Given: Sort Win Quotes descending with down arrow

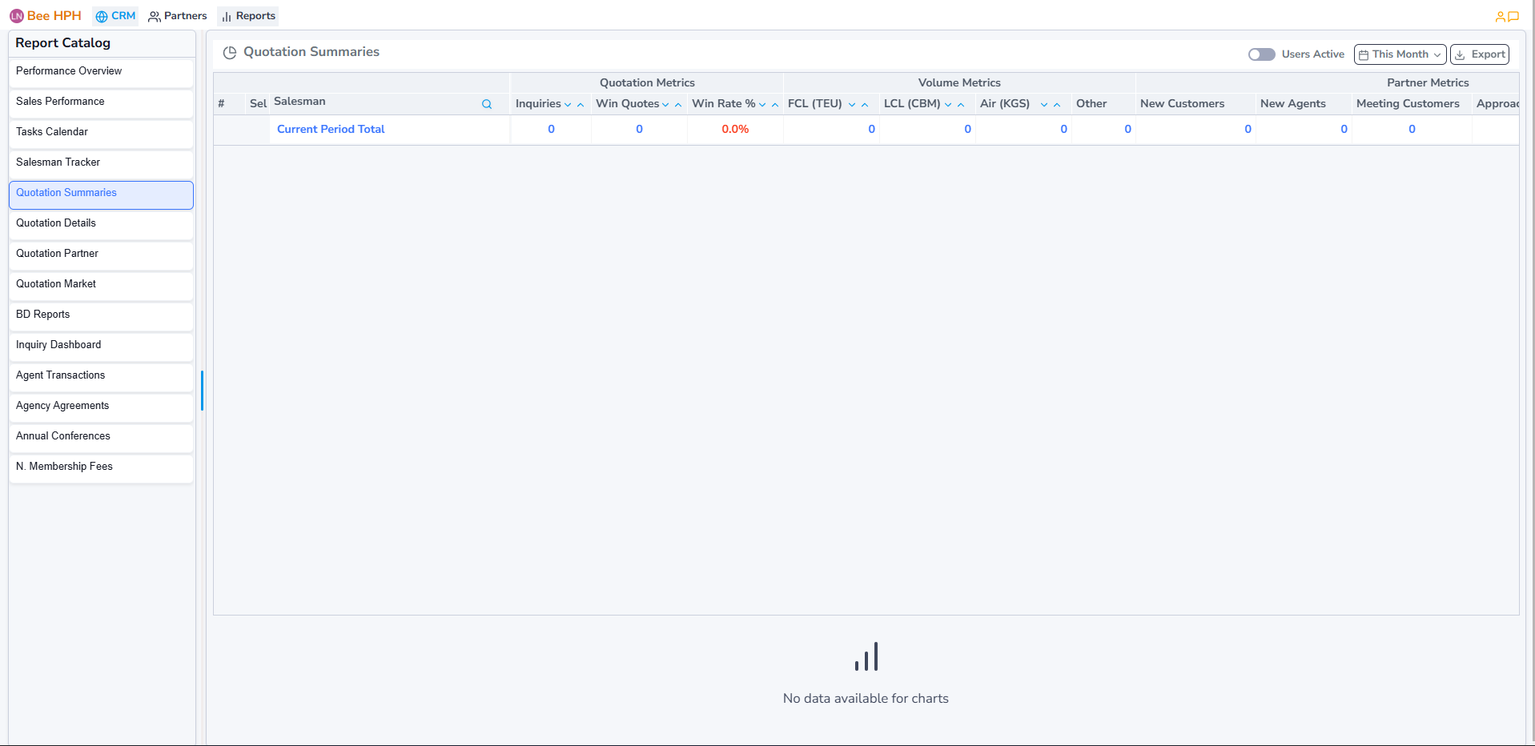Looking at the screenshot, I should [x=665, y=105].
